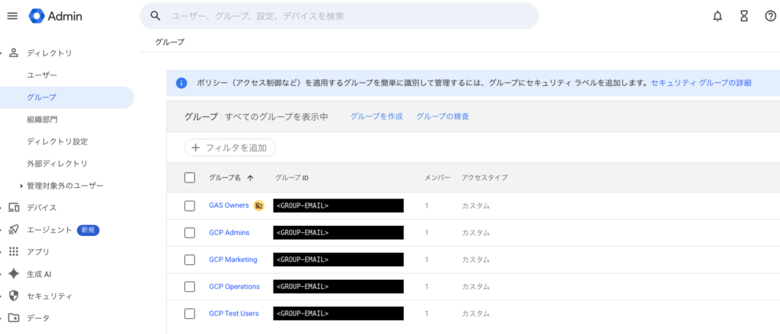Check the GCP Marketing row checkbox
Screen dimensions: 780x334
click(190, 259)
